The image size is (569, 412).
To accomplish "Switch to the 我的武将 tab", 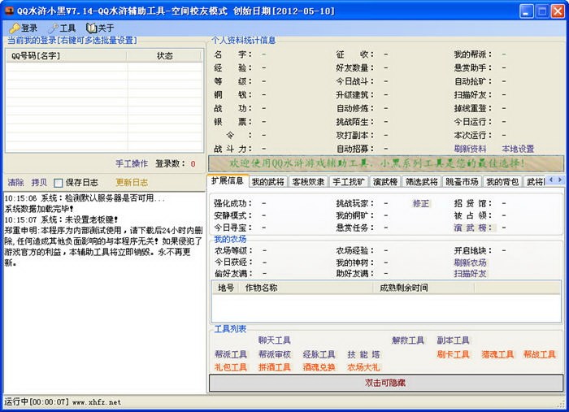I will [x=267, y=182].
